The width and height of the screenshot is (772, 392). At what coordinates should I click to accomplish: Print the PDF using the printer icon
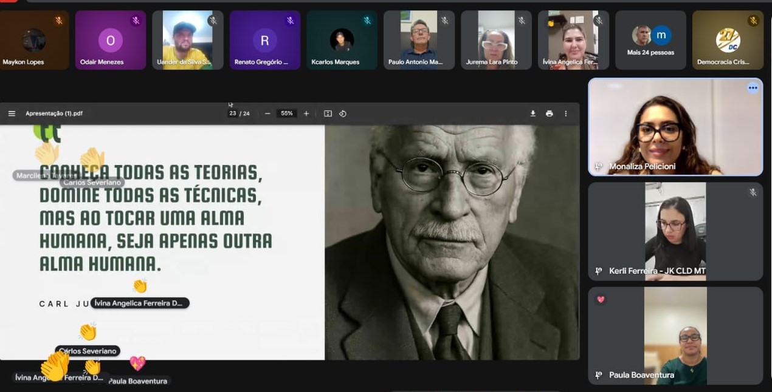point(550,113)
